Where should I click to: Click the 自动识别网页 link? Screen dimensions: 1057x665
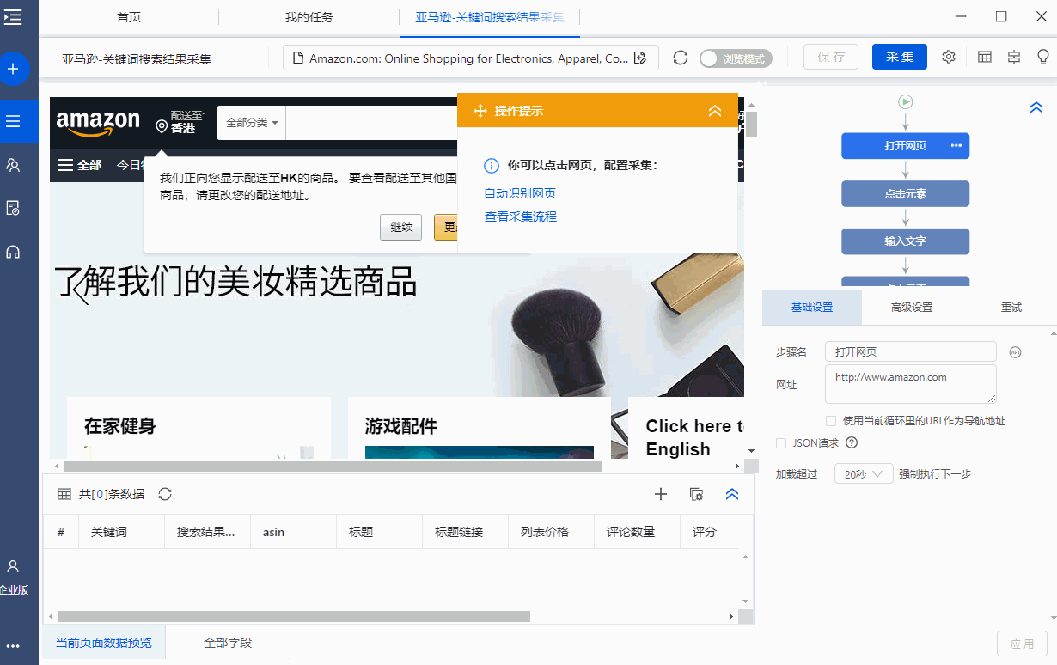(x=520, y=193)
